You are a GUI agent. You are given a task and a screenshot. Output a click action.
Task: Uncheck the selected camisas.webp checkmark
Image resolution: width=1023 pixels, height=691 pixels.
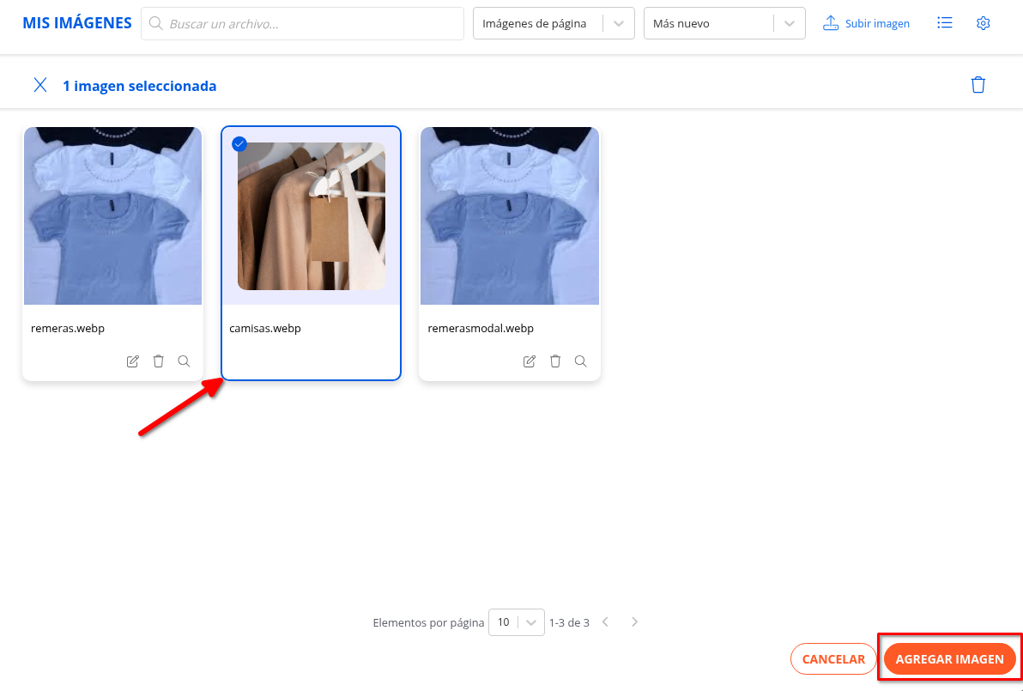pyautogui.click(x=239, y=144)
